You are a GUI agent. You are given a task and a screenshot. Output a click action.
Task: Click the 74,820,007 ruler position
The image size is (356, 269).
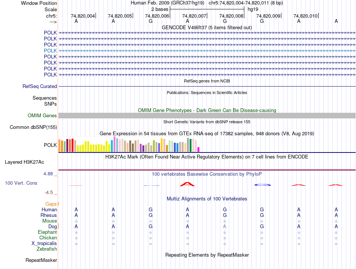194,16
